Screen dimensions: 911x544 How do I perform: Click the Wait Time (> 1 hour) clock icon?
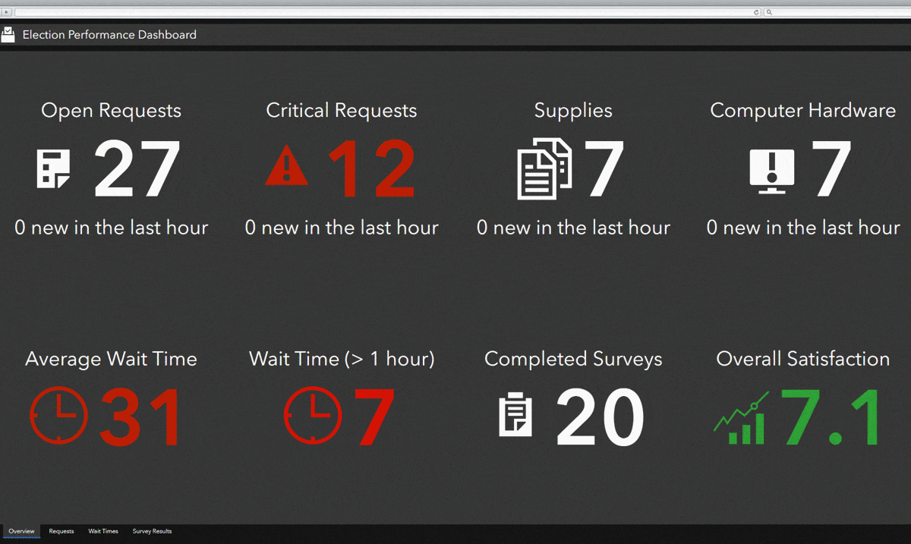click(x=313, y=416)
